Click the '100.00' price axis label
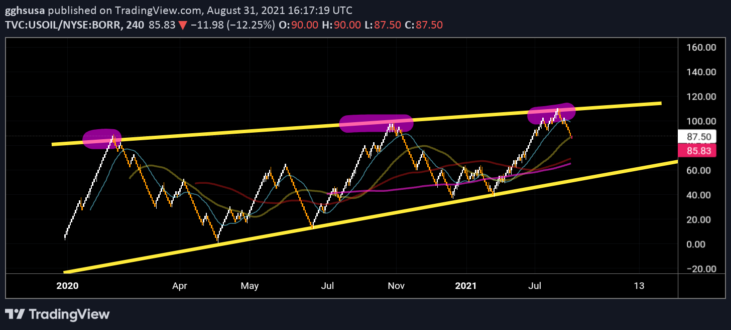The width and height of the screenshot is (731, 330). click(x=701, y=121)
